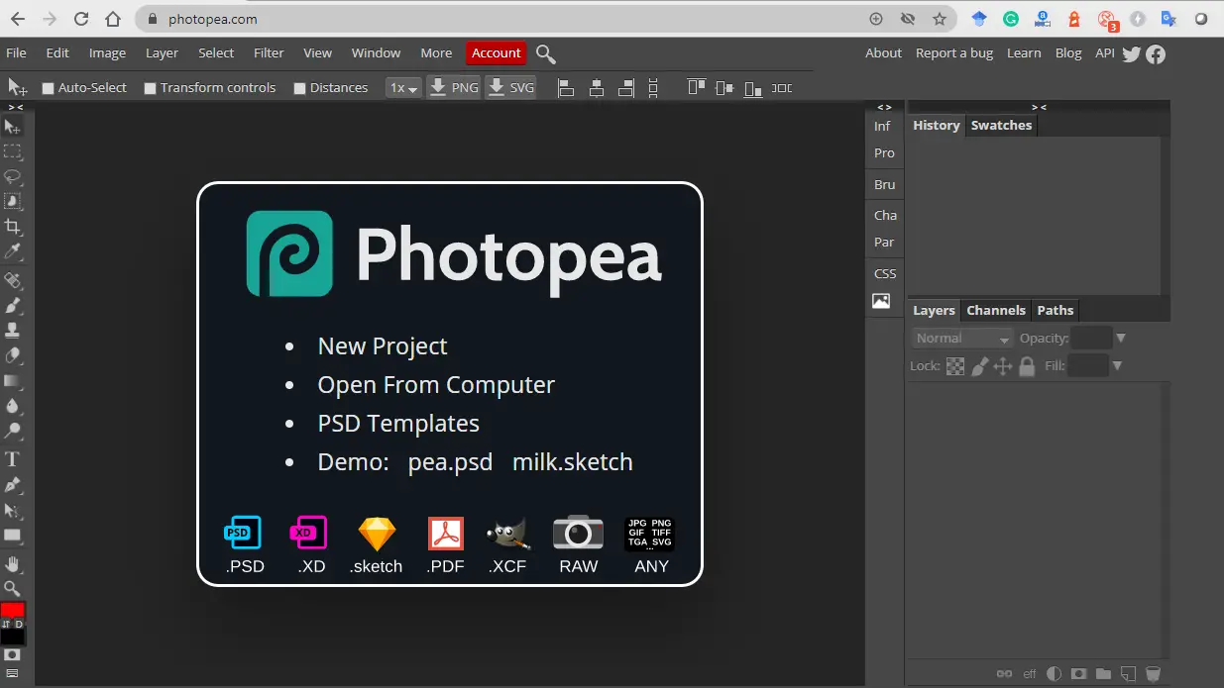Create a new layer folder

(1103, 674)
